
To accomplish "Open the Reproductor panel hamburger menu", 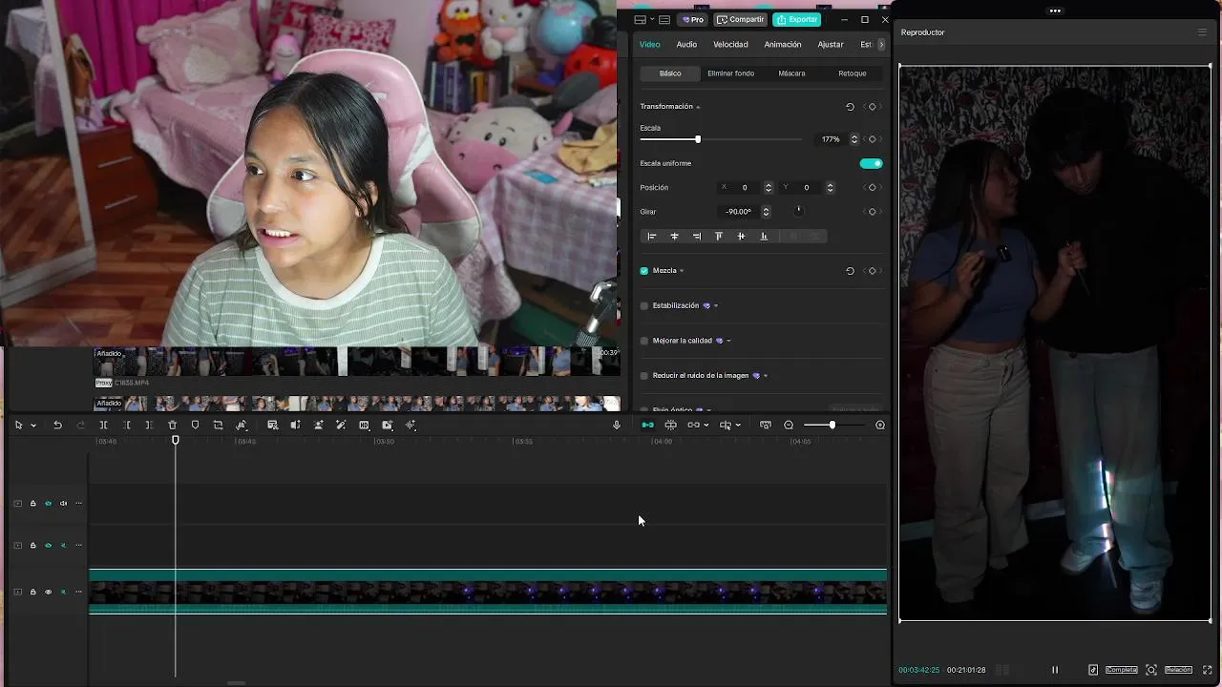I will pos(1202,32).
